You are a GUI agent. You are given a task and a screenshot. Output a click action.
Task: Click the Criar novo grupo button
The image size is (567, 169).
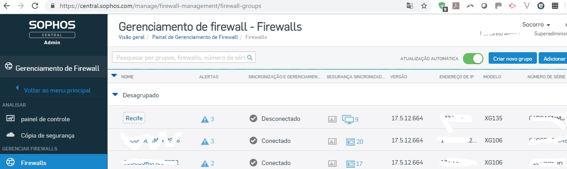coord(513,58)
